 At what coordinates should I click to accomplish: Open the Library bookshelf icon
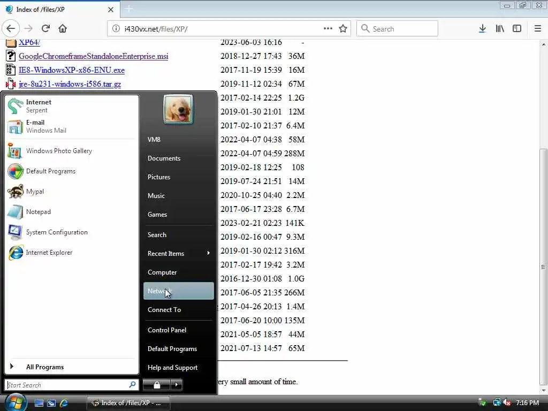[500, 28]
